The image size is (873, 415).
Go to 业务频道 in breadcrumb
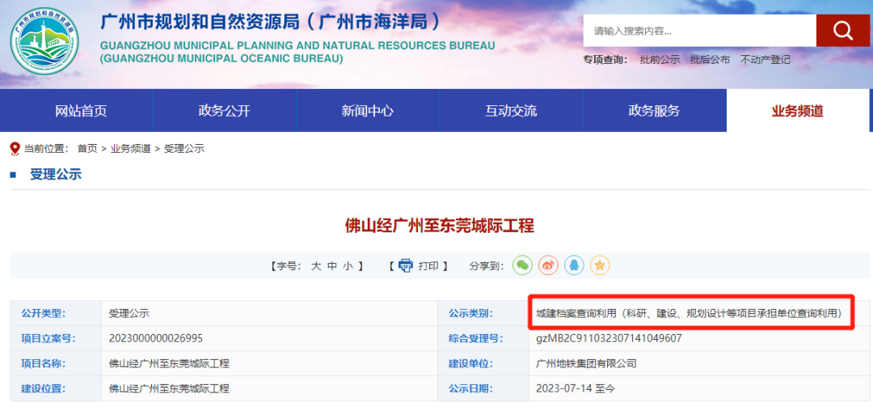pos(130,149)
